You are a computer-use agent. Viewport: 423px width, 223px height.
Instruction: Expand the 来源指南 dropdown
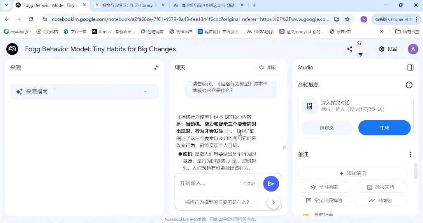pyautogui.click(x=146, y=92)
